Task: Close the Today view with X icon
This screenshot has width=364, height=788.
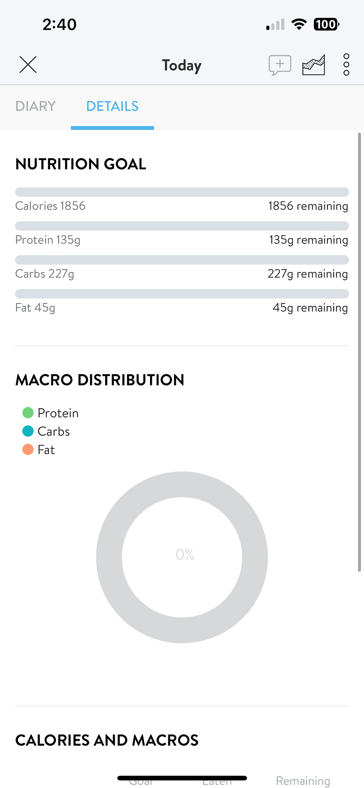Action: point(28,65)
